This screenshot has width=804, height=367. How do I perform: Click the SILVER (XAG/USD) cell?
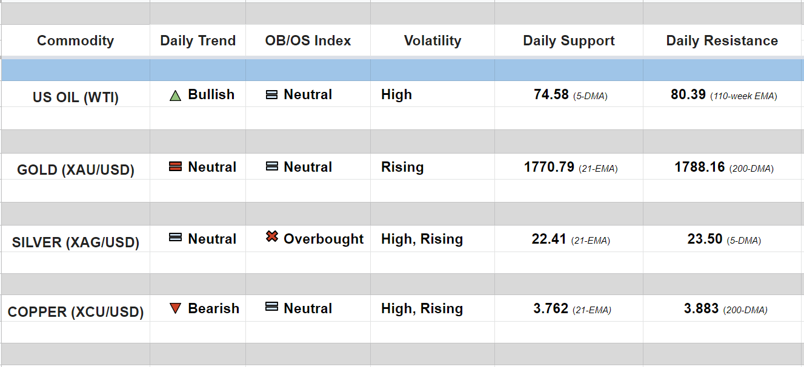(76, 242)
